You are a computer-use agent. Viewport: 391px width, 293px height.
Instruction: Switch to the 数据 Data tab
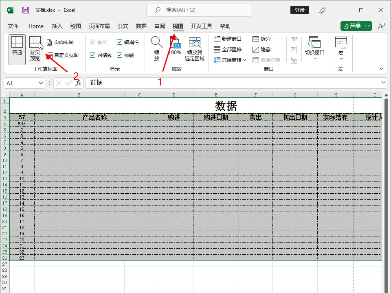(141, 26)
